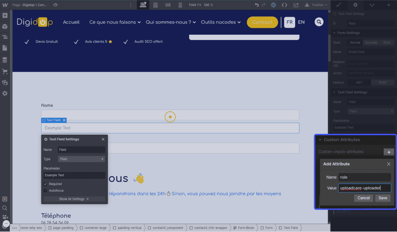Expand Ce que nous faisons menu
The width and height of the screenshot is (397, 232).
point(115,22)
